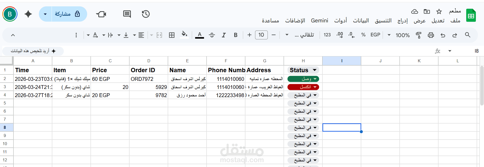Click the merge cells icon

coord(159,35)
